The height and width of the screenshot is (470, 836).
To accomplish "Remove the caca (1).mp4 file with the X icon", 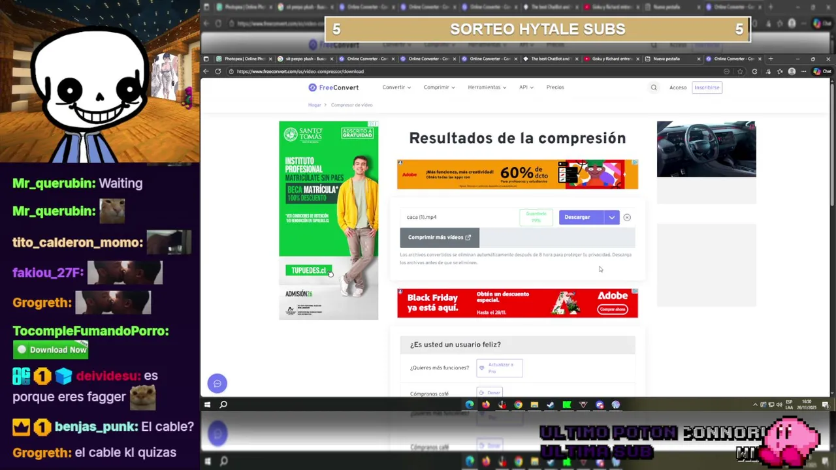I will (627, 217).
